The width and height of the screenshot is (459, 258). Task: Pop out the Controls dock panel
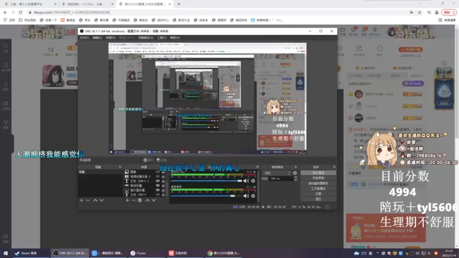[334, 167]
